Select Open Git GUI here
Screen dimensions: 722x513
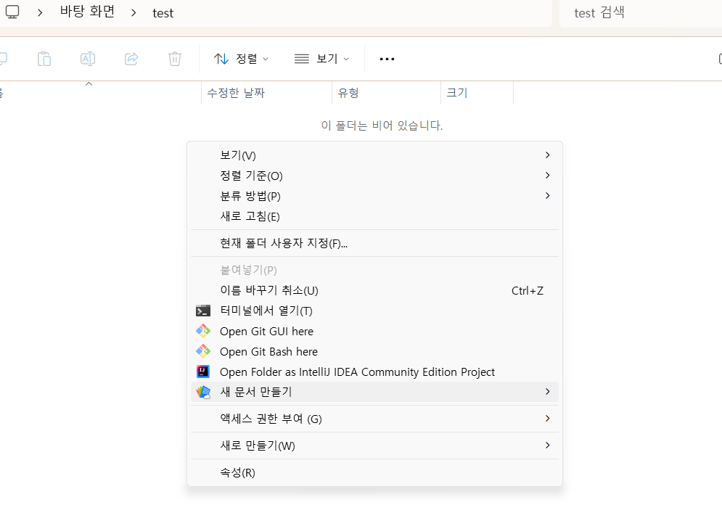coord(374,331)
